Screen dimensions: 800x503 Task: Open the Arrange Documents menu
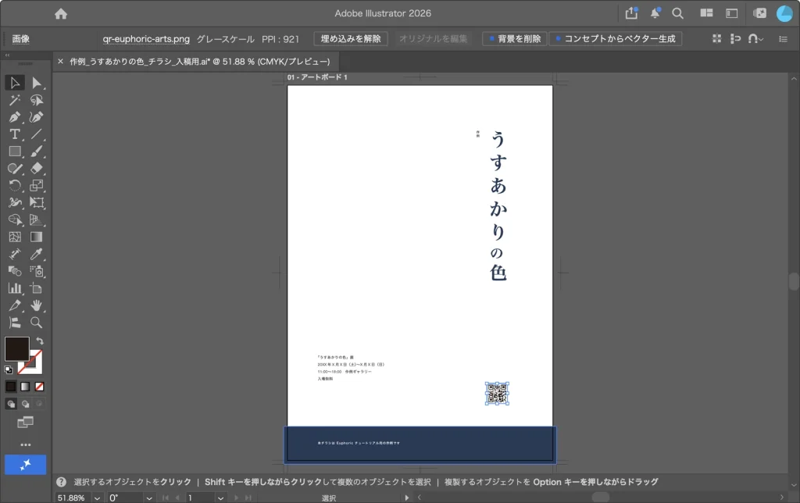706,13
